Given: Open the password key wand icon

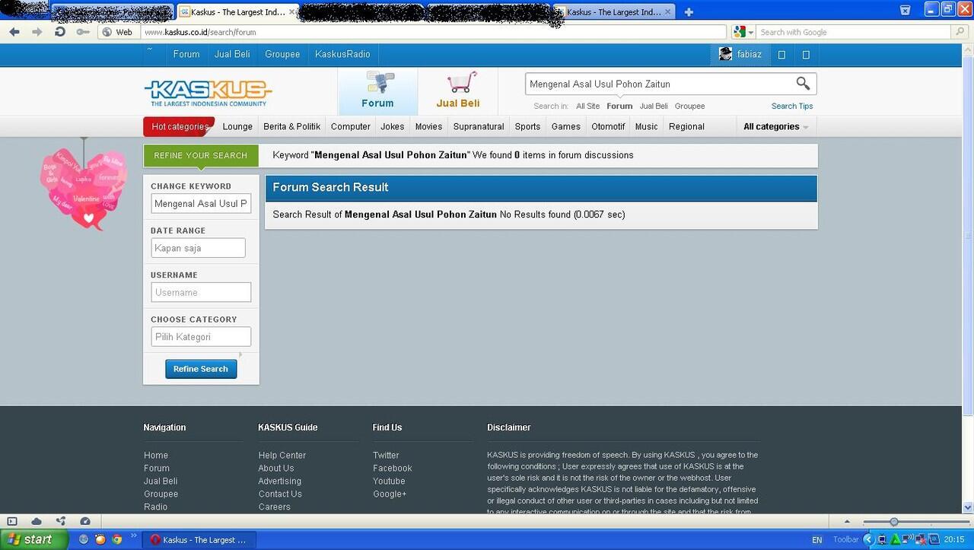Looking at the screenshot, I should (83, 32).
